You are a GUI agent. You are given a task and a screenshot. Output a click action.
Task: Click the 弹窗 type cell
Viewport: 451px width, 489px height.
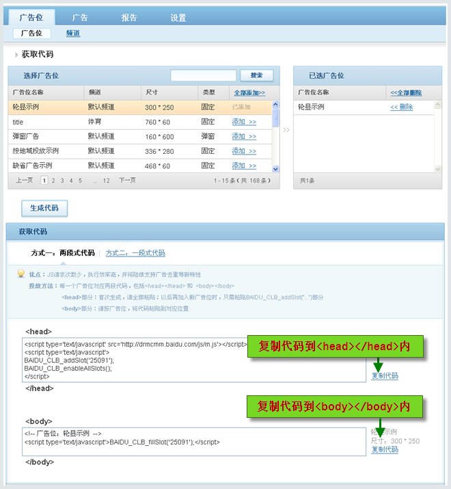pyautogui.click(x=208, y=136)
